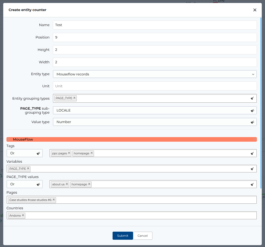Collapse the MouseFlow section
The height and width of the screenshot is (247, 265).
pyautogui.click(x=254, y=139)
